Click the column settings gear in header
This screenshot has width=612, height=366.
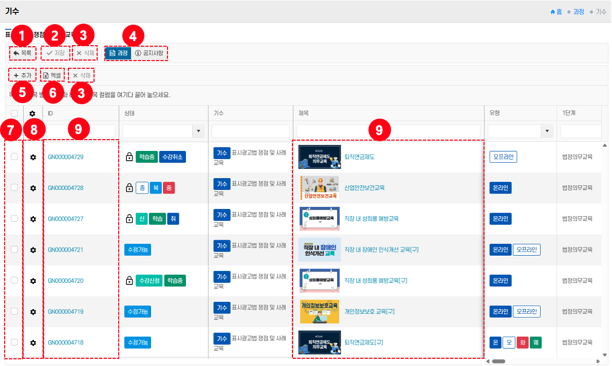[33, 113]
